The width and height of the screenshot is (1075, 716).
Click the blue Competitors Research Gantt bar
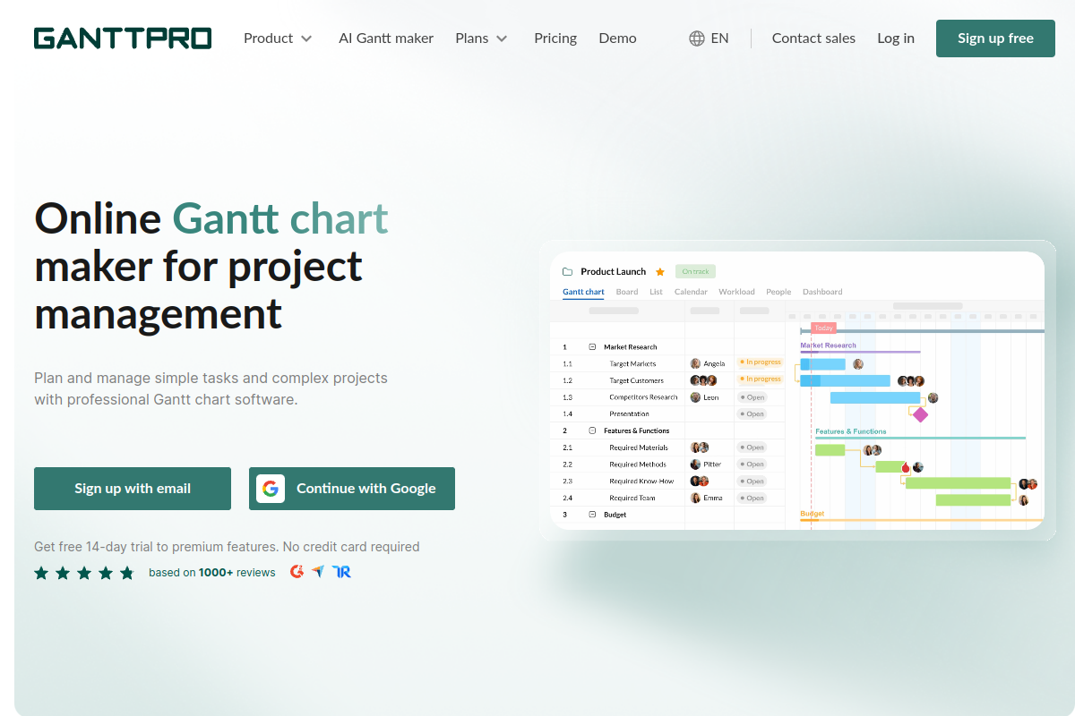tap(875, 397)
